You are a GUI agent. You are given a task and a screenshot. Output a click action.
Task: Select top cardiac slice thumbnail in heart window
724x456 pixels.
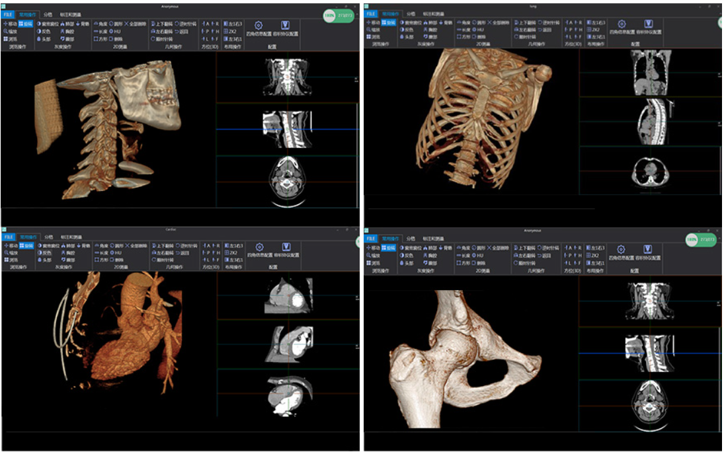pos(288,296)
